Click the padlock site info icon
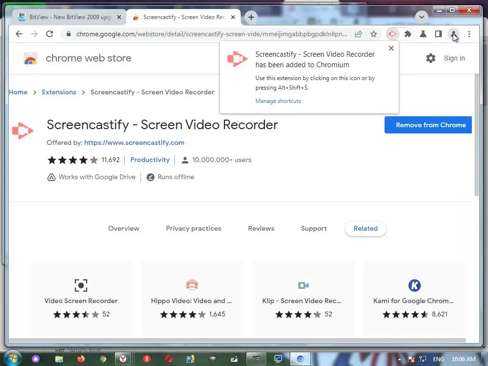Image resolution: width=488 pixels, height=366 pixels. (x=69, y=34)
